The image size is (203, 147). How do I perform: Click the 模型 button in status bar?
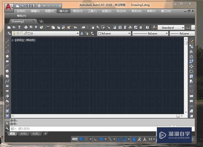[75, 139]
